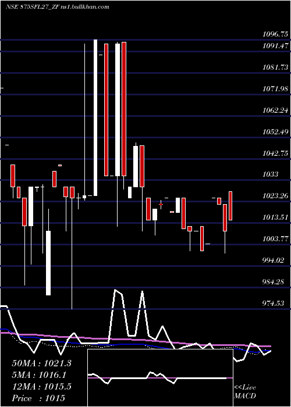Click the 1052.49 price axis label
The height and width of the screenshot is (407, 291).
tap(275, 132)
